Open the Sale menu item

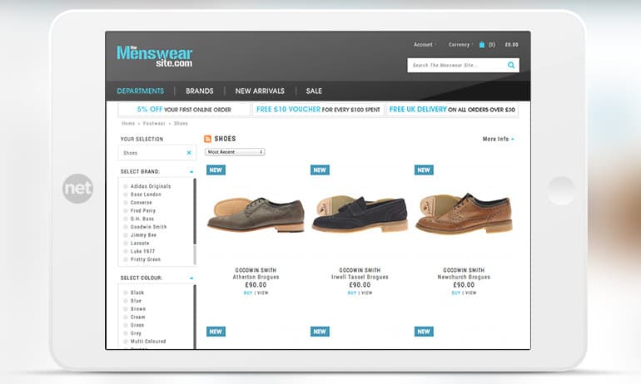314,91
